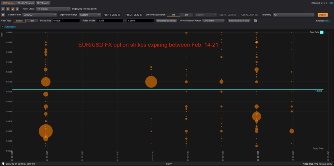Switch to the Weekly Volumes tab

25,3
